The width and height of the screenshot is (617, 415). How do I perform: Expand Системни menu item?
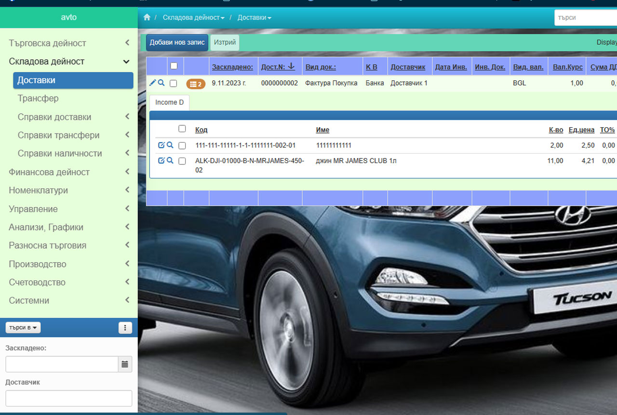[69, 301]
